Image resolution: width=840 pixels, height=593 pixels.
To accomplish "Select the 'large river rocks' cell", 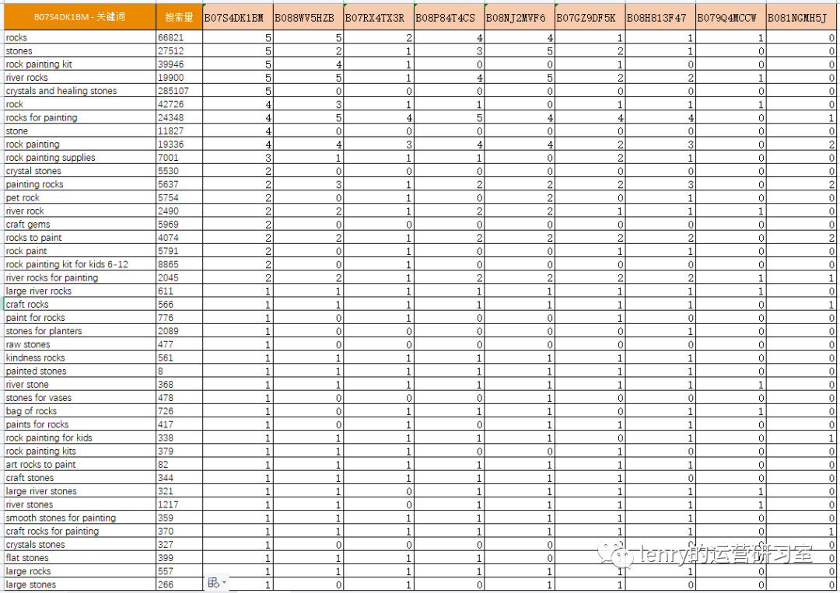I will point(80,291).
